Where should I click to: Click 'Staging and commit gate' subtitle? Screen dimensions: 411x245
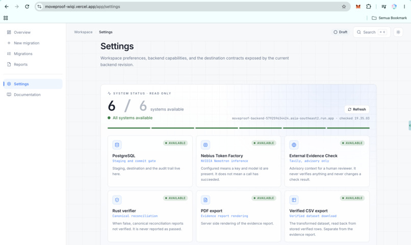[134, 161]
